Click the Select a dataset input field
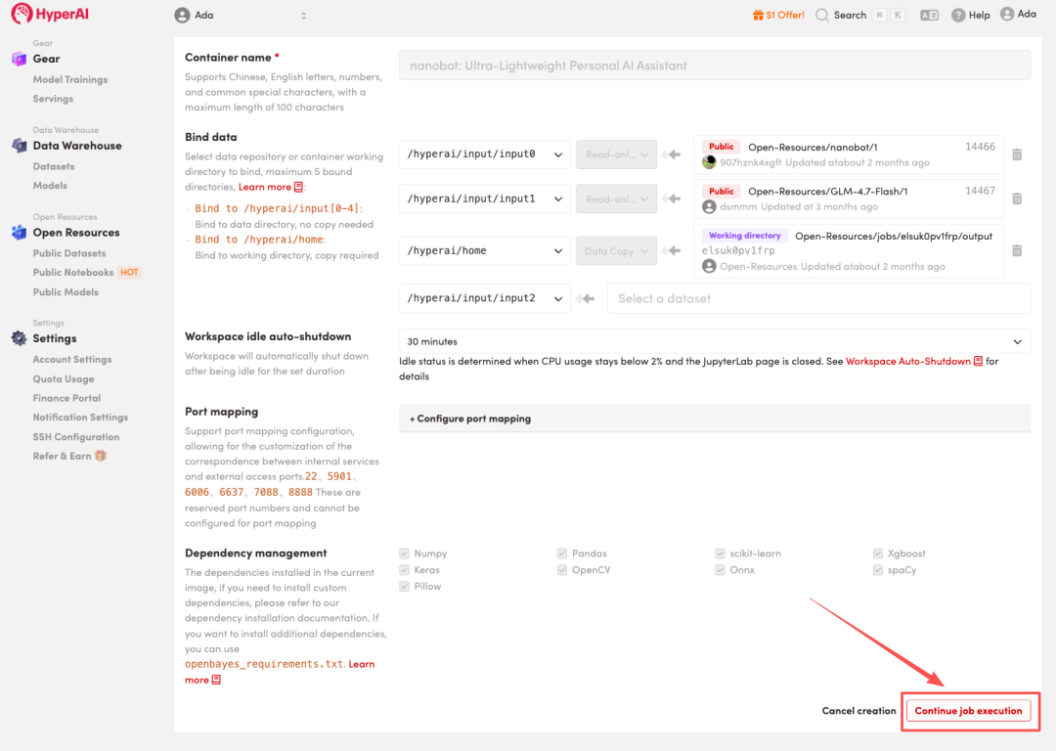The width and height of the screenshot is (1056, 751). tap(817, 298)
